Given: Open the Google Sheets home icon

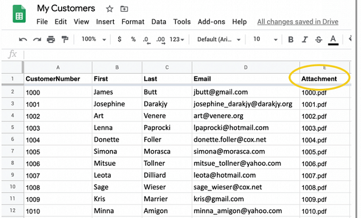Looking at the screenshot, I should pos(19,14).
